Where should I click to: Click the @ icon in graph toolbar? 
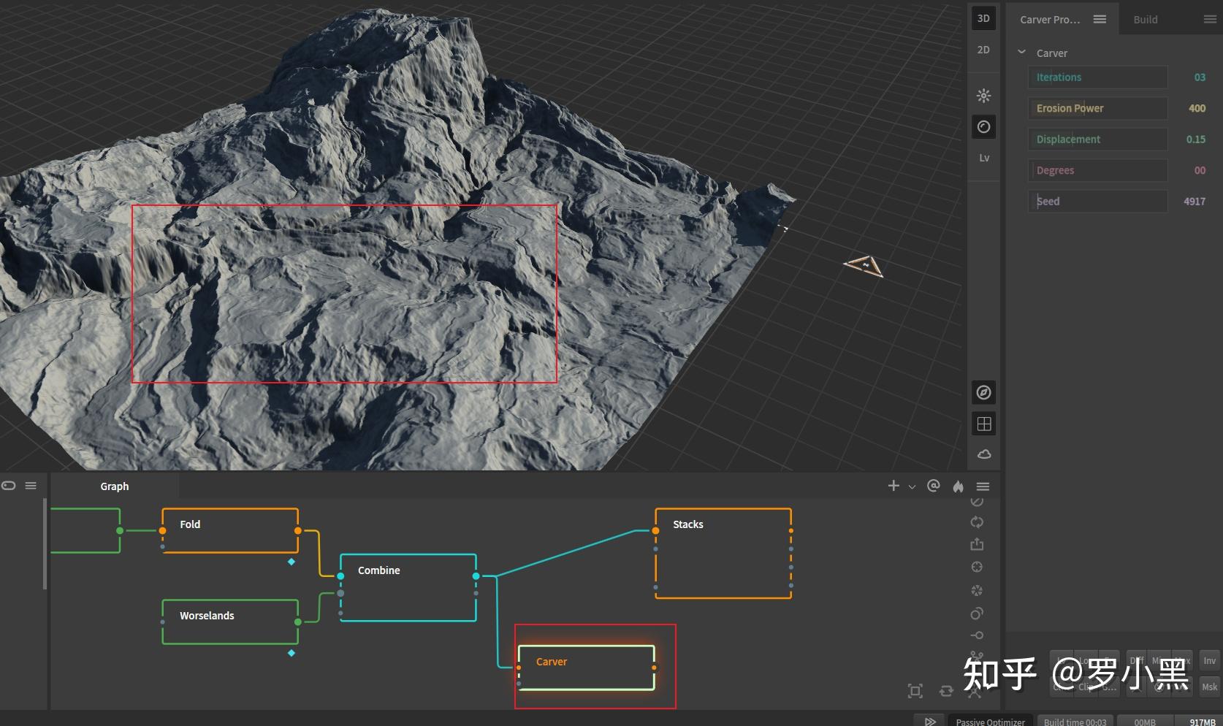pyautogui.click(x=933, y=486)
